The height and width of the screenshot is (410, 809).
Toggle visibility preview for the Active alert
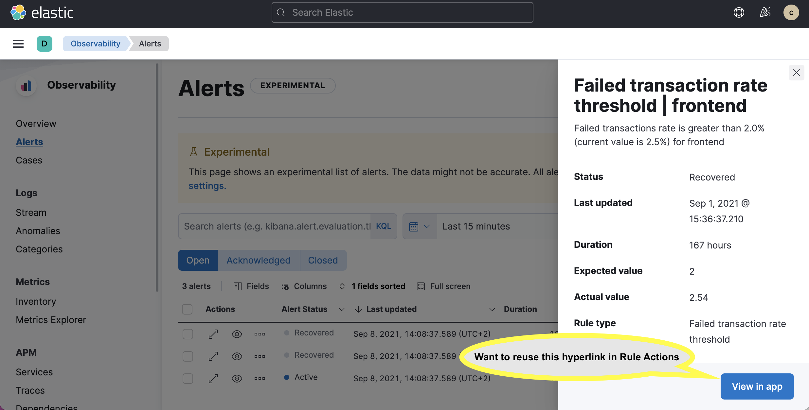237,378
